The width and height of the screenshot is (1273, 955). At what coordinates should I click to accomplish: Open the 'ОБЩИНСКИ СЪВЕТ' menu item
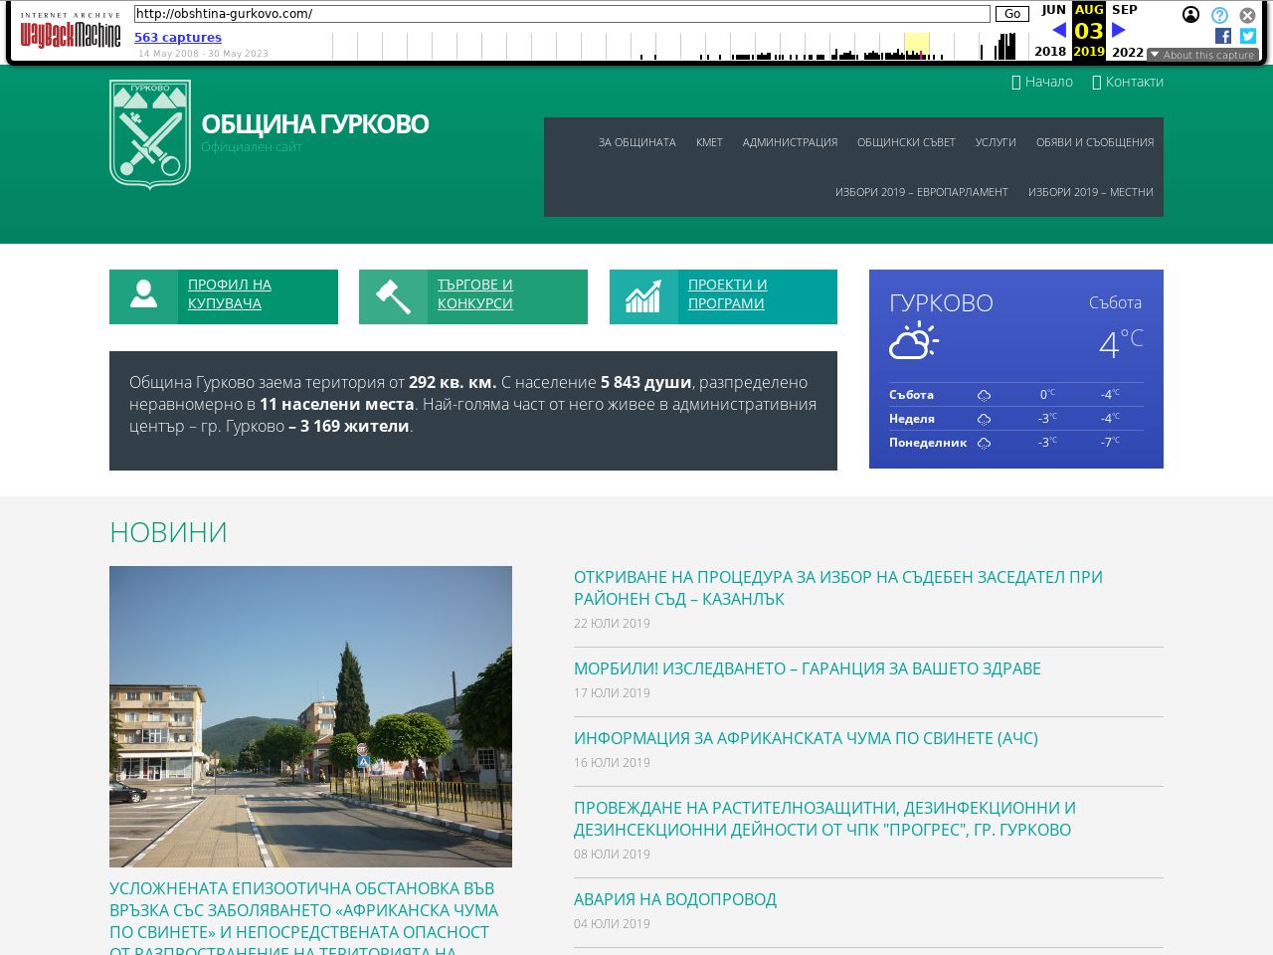click(x=906, y=142)
